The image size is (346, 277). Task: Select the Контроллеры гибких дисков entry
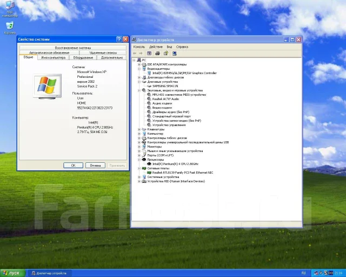click(x=167, y=138)
